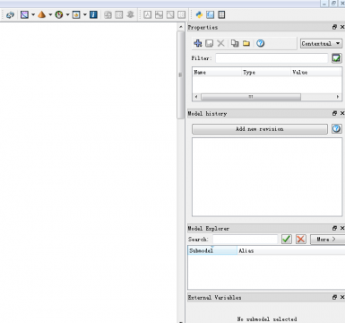
Task: Click green checkmark in Model Explorer
Action: pyautogui.click(x=287, y=240)
